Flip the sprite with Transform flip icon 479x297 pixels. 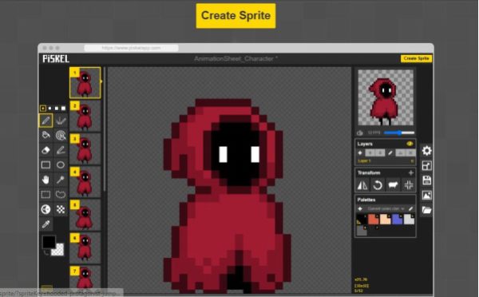362,185
